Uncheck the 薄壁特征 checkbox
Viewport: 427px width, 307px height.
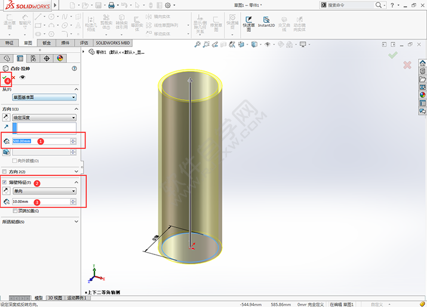point(5,182)
